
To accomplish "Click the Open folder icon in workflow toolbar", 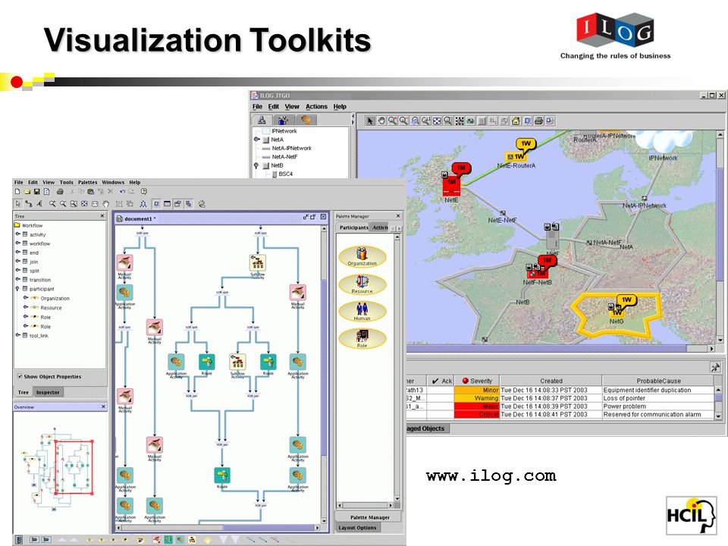I will coord(27,191).
